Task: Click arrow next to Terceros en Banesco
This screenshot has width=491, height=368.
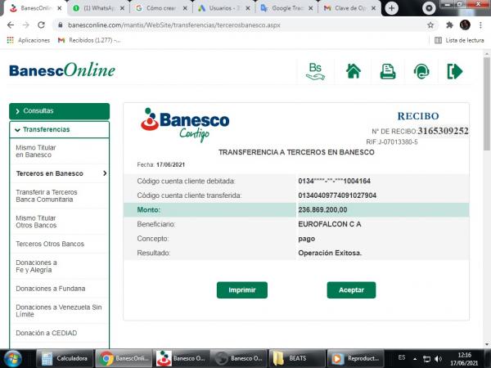Action: (x=105, y=173)
